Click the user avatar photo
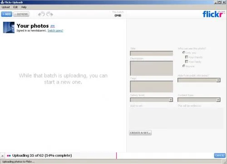227x164 pixels. pos(9,27)
